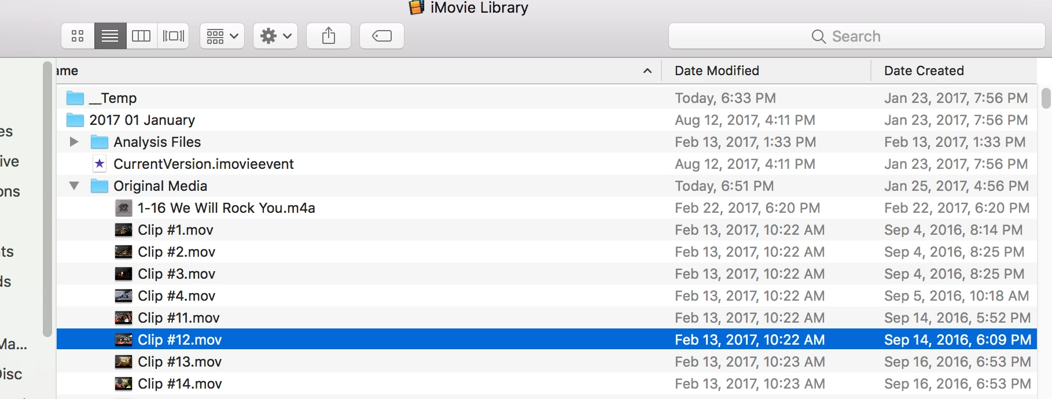
Task: Click the file list vertical scrollbar
Action: [1046, 98]
